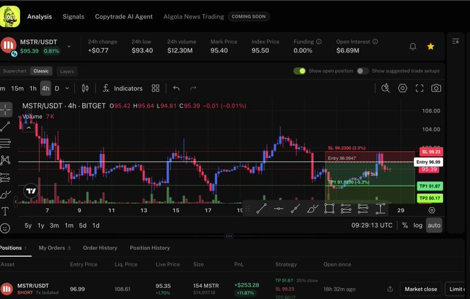
Task: Share the MSTR/USDT position
Action: point(390,289)
